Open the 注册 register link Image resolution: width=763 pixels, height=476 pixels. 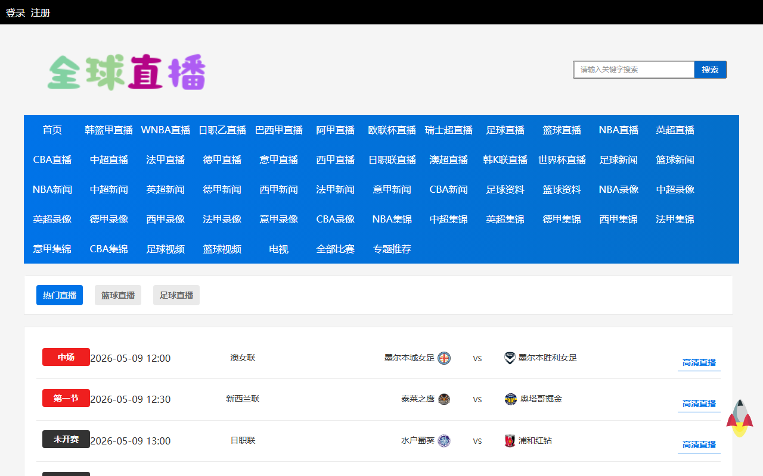41,12
